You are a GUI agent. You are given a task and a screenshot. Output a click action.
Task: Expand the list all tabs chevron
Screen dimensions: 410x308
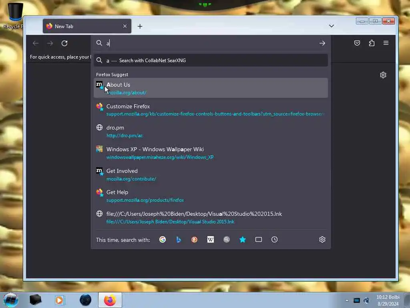click(331, 26)
